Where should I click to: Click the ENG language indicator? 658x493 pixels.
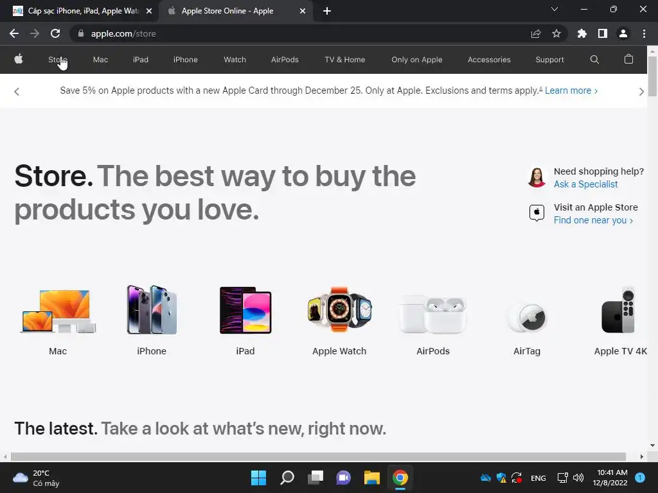[x=538, y=478]
